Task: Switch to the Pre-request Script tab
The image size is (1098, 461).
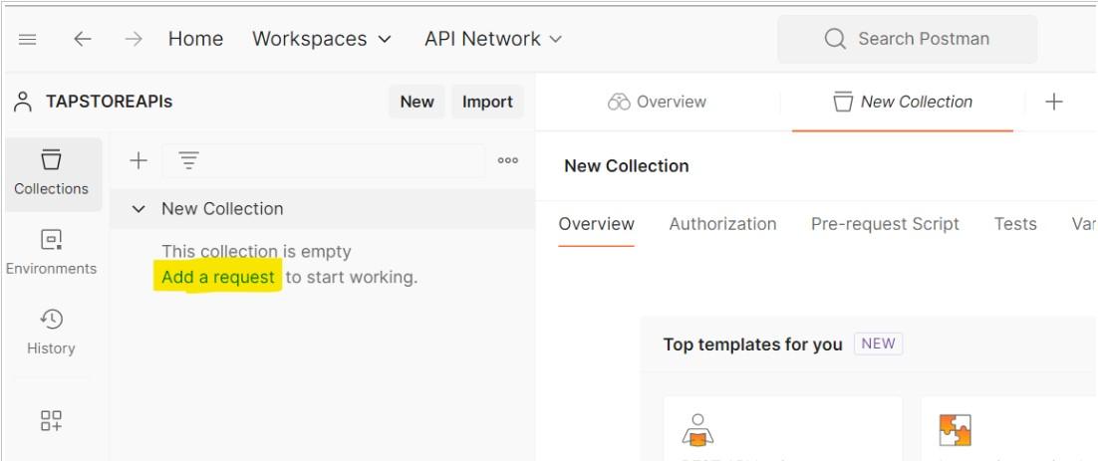Action: click(x=885, y=224)
